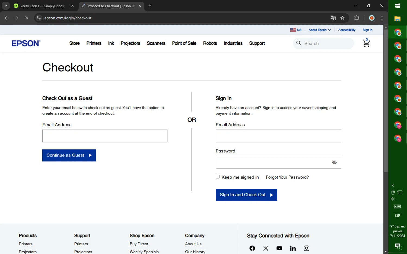Open Windows Start button
The width and height of the screenshot is (407, 254).
(x=398, y=6)
